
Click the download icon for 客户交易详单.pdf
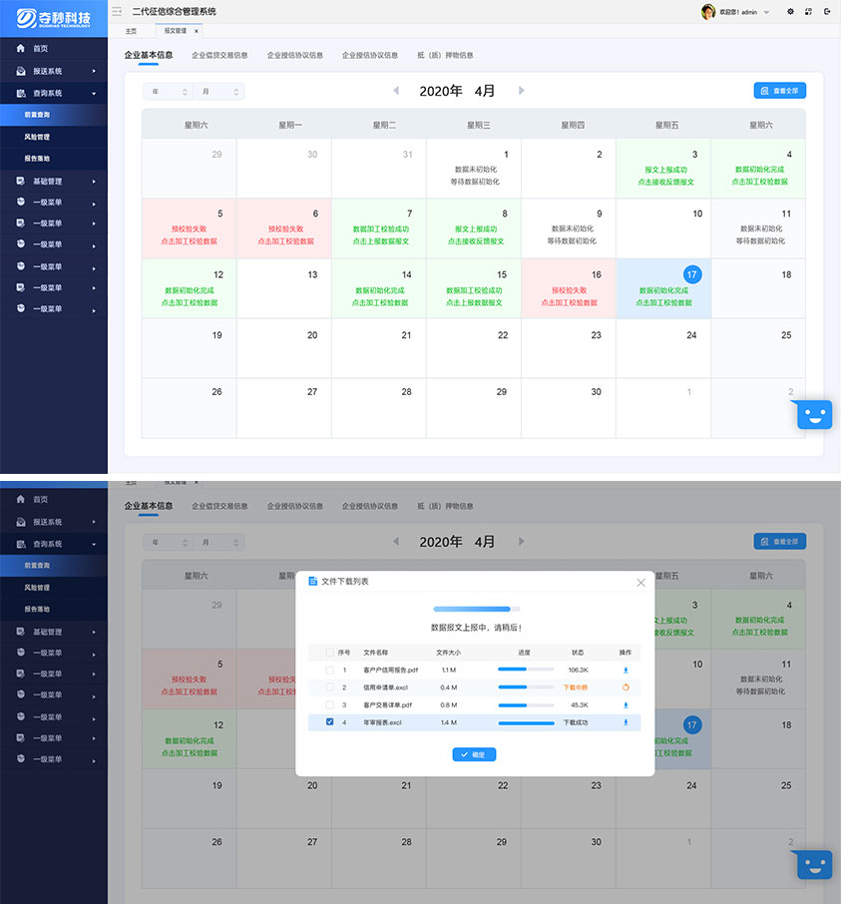pos(626,704)
